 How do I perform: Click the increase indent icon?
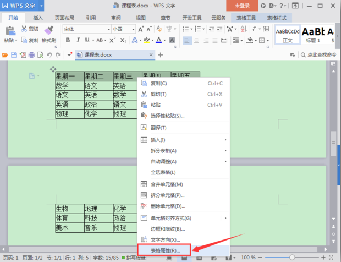click(220, 29)
